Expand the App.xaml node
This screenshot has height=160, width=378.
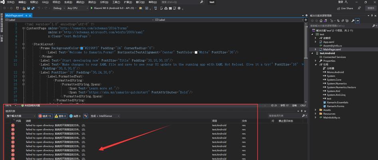316,42
